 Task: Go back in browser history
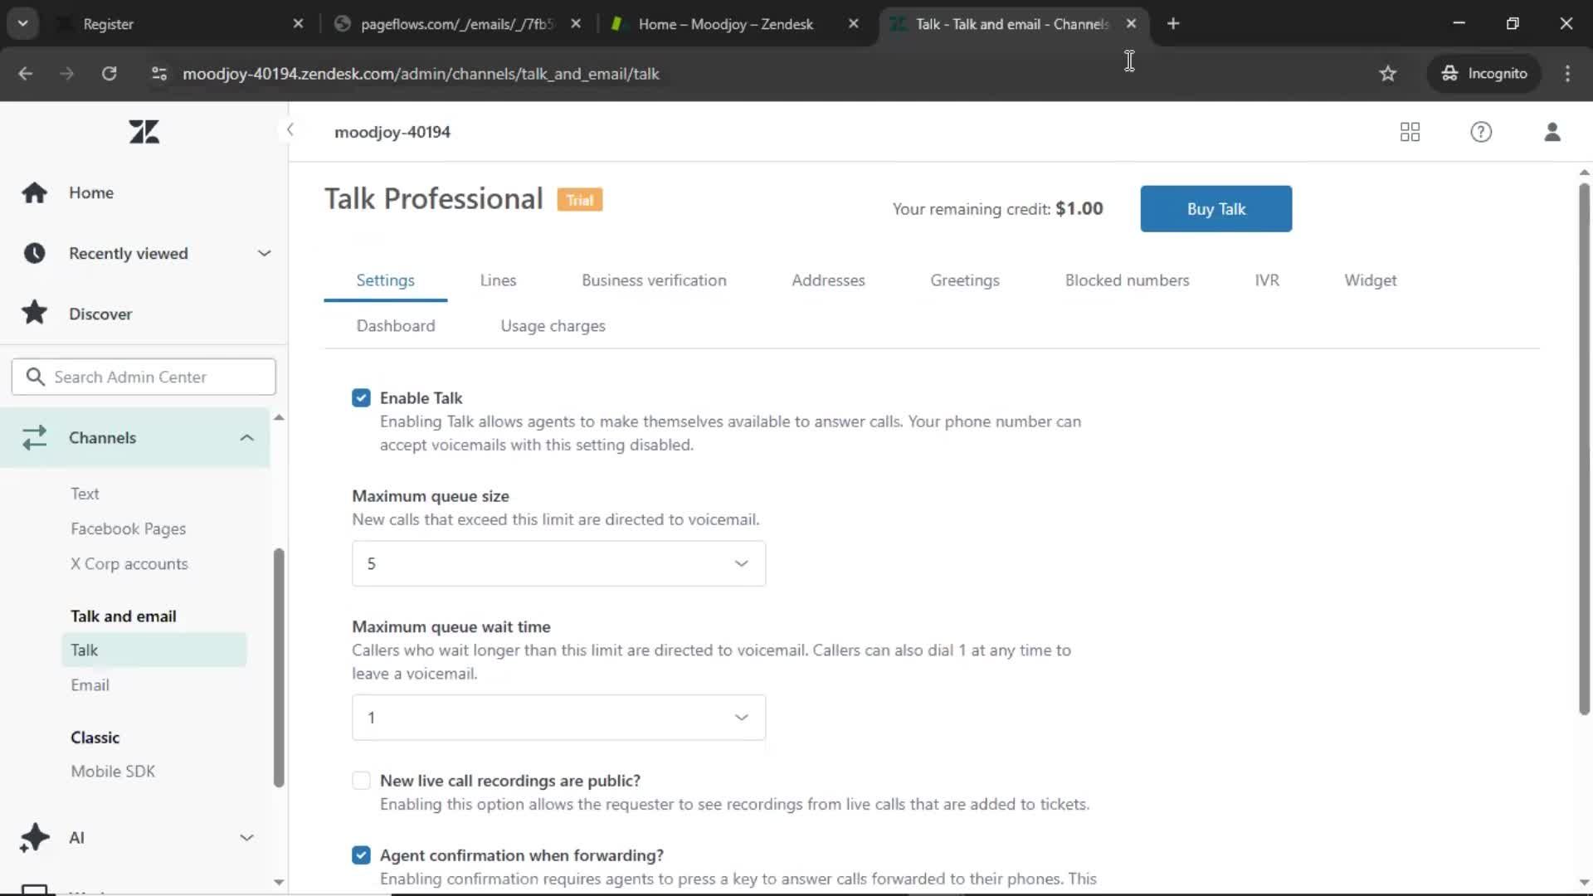[x=26, y=74]
